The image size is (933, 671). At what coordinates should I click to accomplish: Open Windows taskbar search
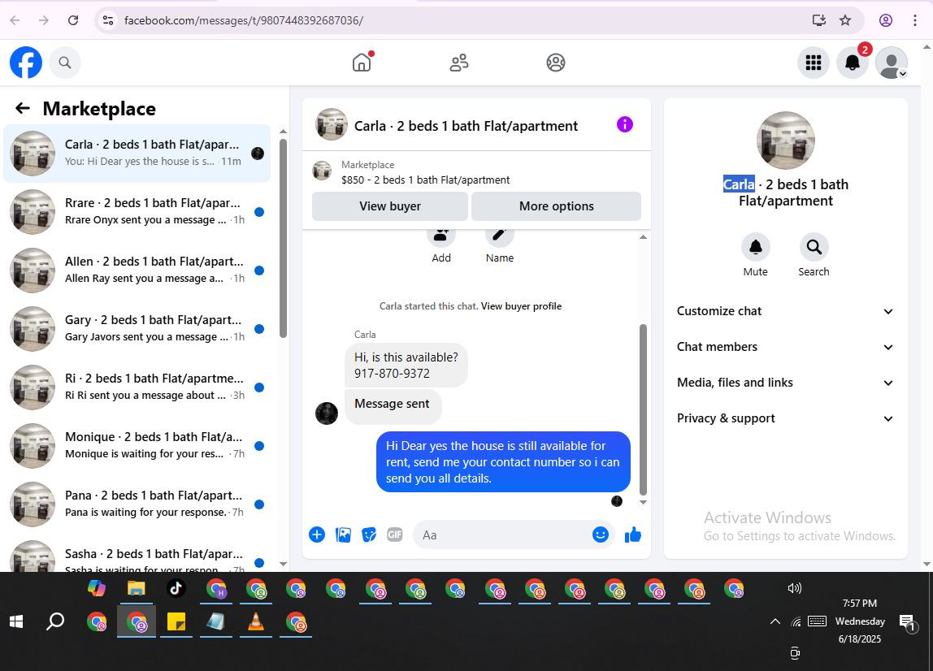[55, 622]
